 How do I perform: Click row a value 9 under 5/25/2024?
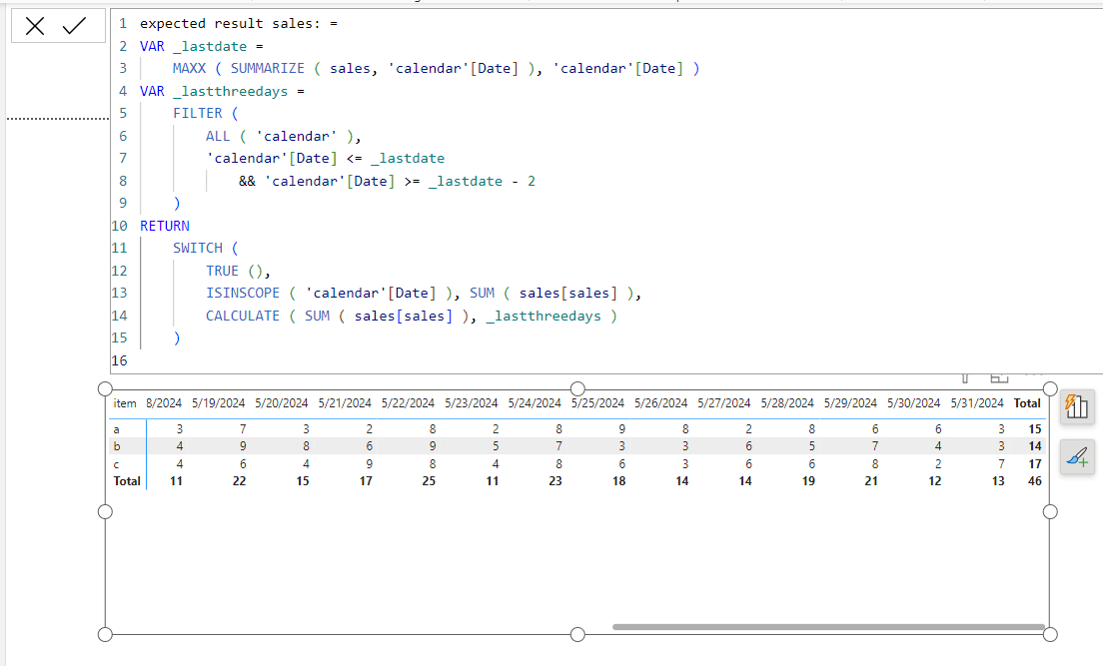[x=621, y=429]
